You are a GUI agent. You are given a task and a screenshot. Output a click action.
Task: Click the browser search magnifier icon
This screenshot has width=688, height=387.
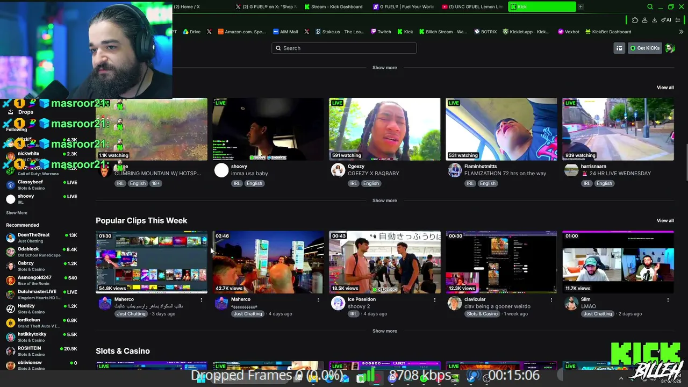coord(650,7)
